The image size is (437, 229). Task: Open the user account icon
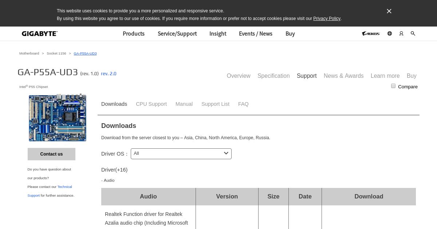click(x=401, y=33)
